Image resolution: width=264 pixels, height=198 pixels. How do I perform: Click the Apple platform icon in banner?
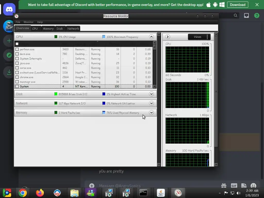click(x=208, y=5)
